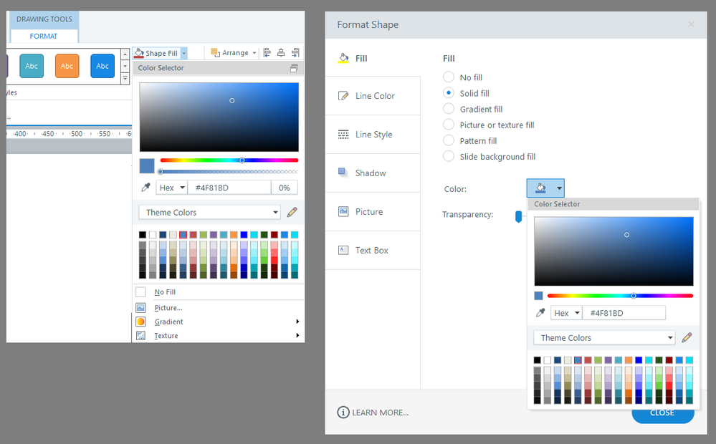Choose the black swatch in the Format Shape theme palette
Screen dimensions: 716x444
click(x=538, y=360)
